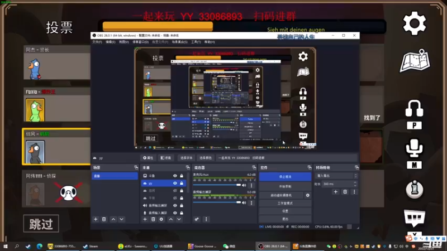Add a new scene with plus icon
Screen dimensions: 447x251
point(96,219)
